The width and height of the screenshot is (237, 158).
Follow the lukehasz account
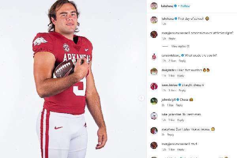(185, 6)
